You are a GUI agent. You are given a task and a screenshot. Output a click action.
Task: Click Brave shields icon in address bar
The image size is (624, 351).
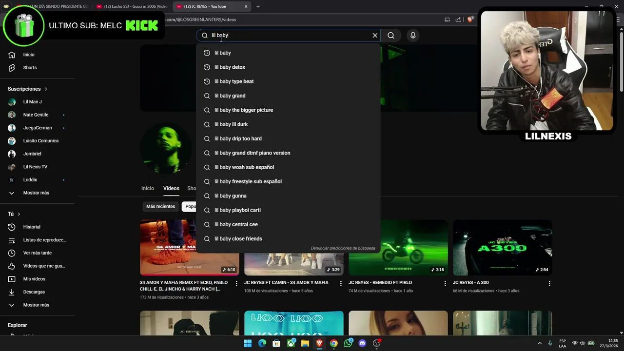470,19
